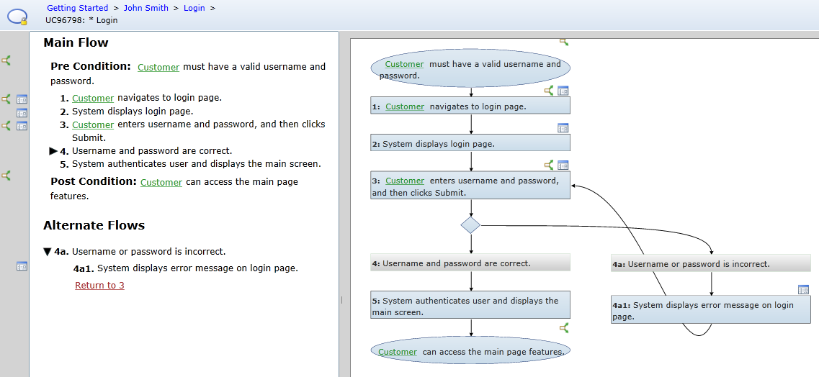Image resolution: width=819 pixels, height=377 pixels.
Task: Expand step 4 using its right-pointing triangle
Action: 53,151
